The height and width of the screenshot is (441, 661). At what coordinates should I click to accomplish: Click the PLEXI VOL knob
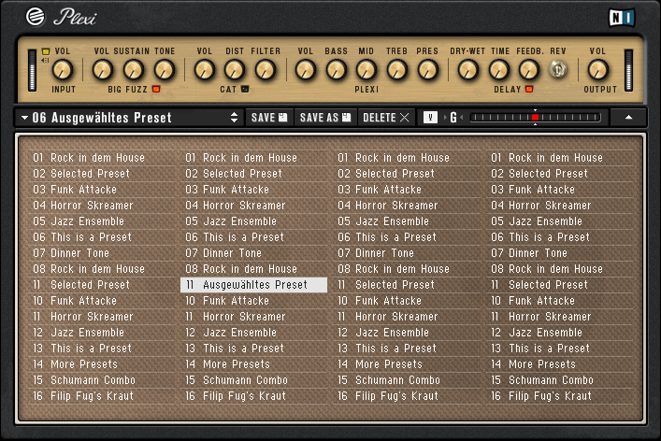(x=306, y=70)
